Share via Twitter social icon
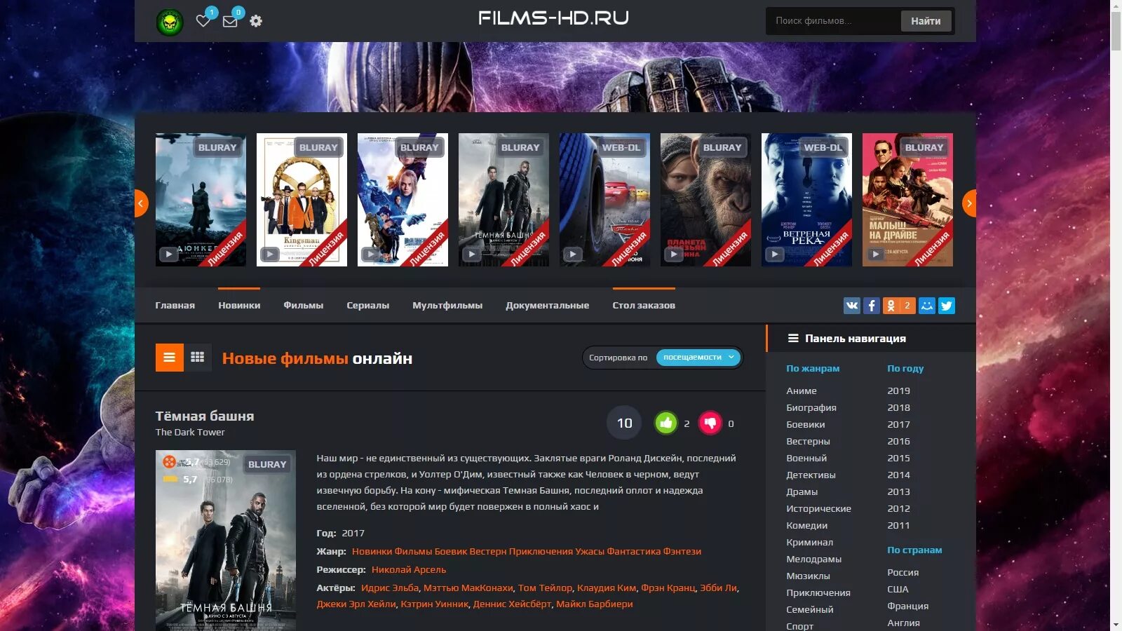This screenshot has height=631, width=1122. coord(946,306)
